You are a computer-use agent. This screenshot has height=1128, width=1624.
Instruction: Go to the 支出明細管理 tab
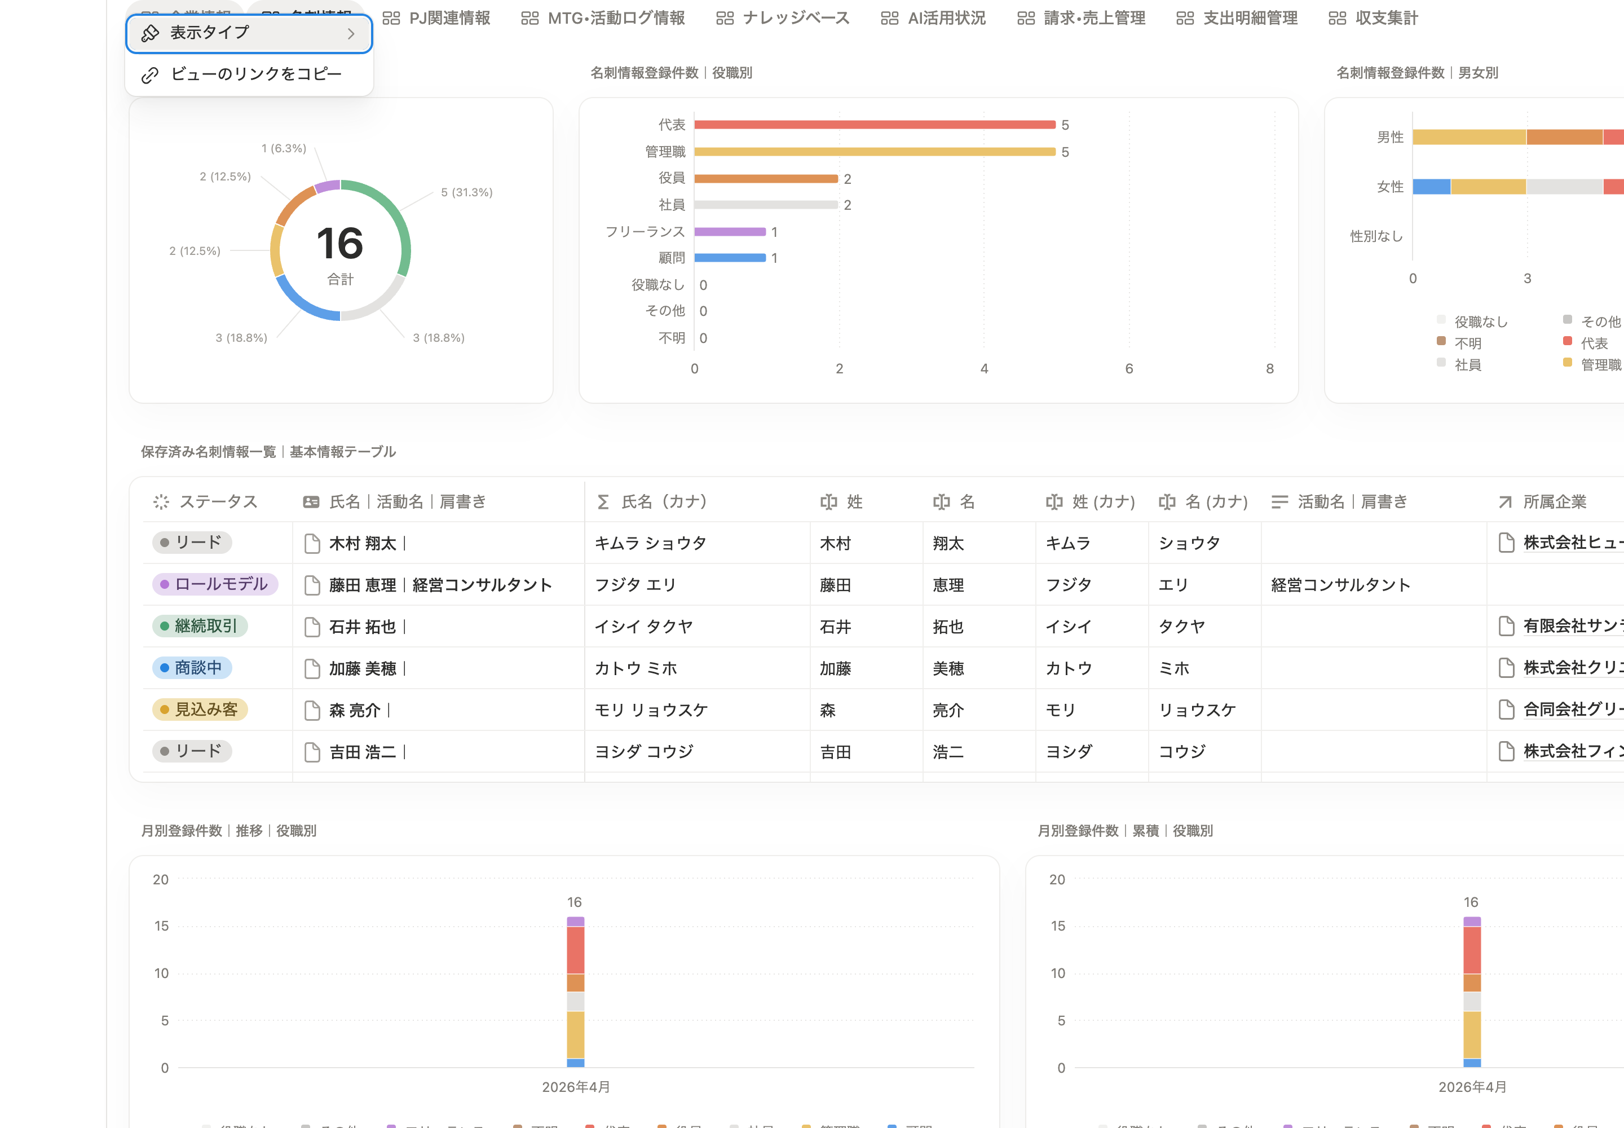[1237, 19]
